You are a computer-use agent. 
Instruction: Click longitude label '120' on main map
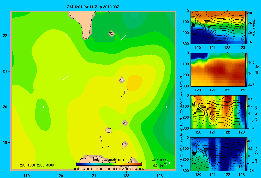pyautogui.click(x=60, y=175)
